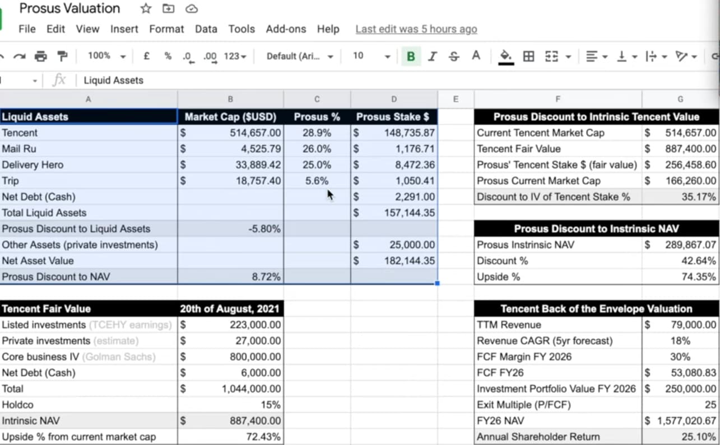Click the 'Last edit was 5 hours ago' link
This screenshot has height=445, width=720.
416,29
